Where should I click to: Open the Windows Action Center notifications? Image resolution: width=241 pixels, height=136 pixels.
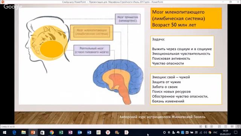236,133
